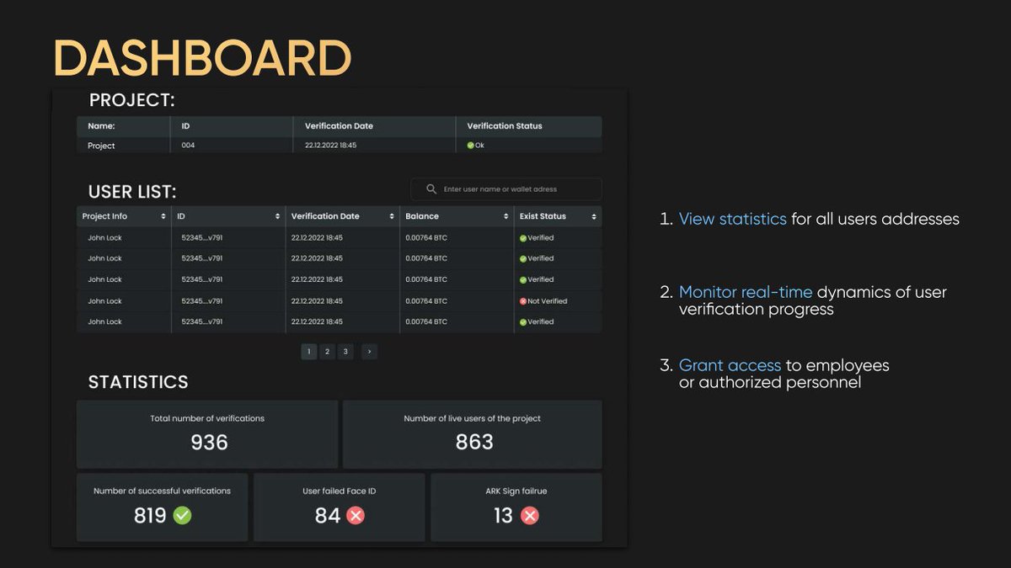Click the 'Name:' column header
This screenshot has width=1011, height=568.
[101, 126]
